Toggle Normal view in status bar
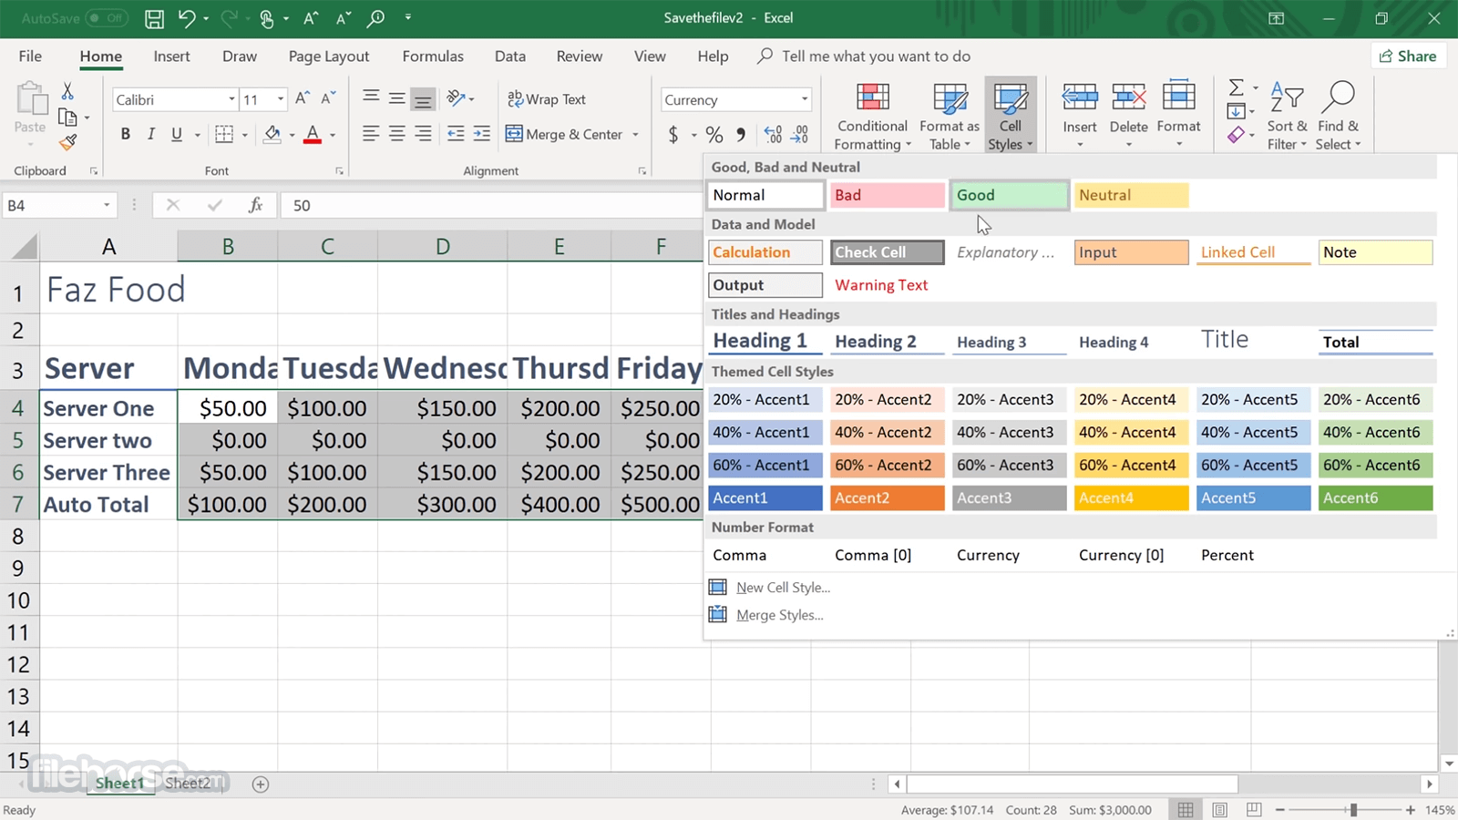The height and width of the screenshot is (820, 1458). 1186,809
